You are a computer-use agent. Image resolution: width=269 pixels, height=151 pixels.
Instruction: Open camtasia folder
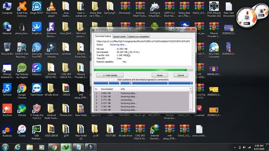pos(66,49)
